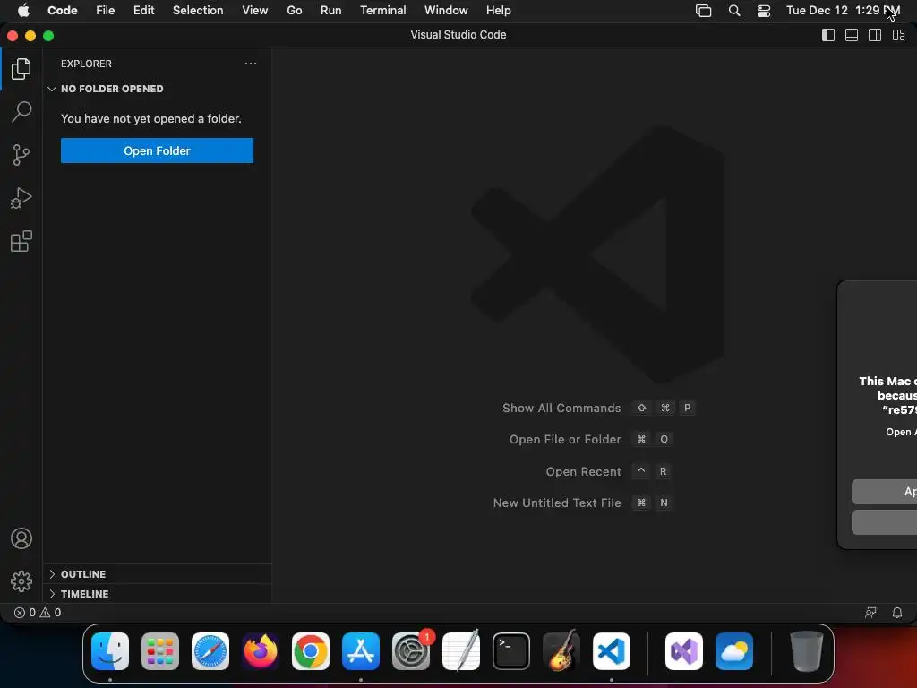Open the App Store from the Dock
Screen dimensions: 917x688
coord(361,651)
